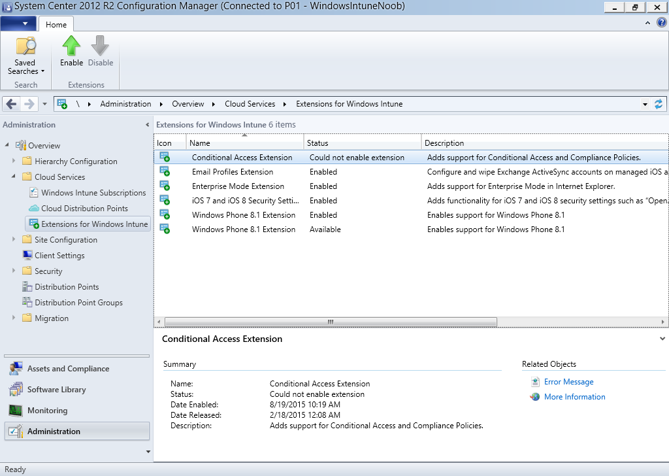The height and width of the screenshot is (476, 669).
Task: Select the Windows Phone 8.1 Extension Available row
Action: tap(412, 229)
